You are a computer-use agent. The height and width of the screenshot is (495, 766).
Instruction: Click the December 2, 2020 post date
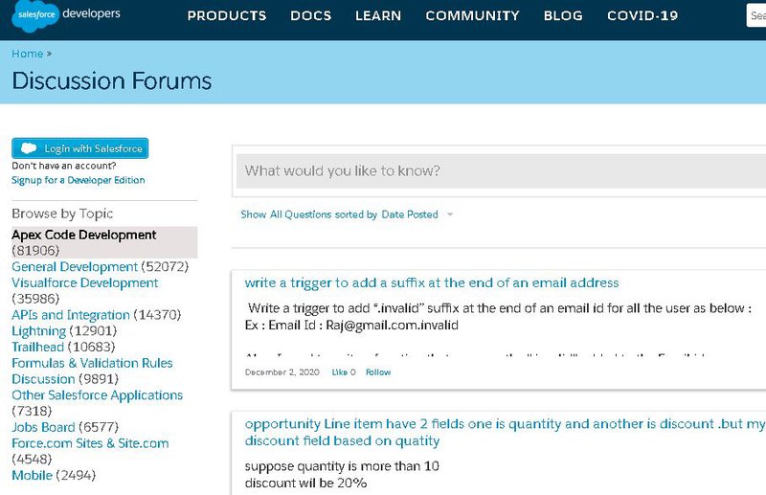282,372
